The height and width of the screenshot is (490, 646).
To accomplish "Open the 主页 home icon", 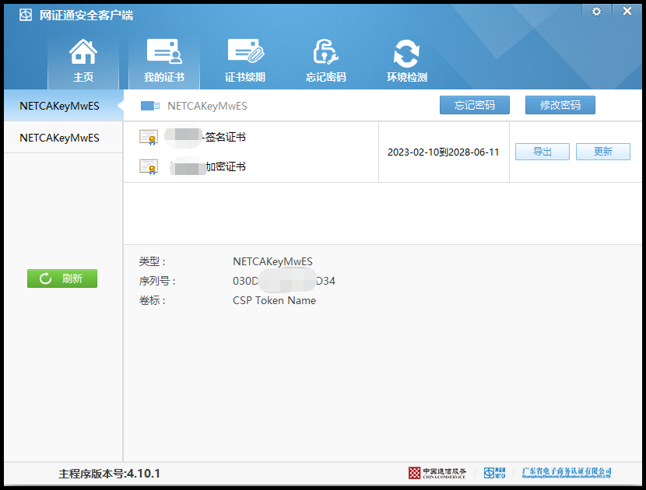I will click(83, 53).
